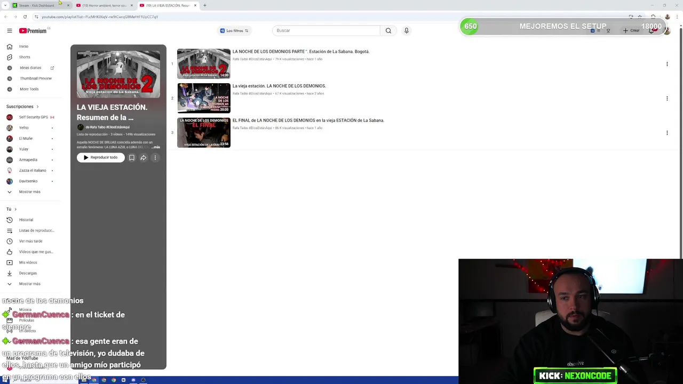
Task: Click the browser address bar URL
Action: (100, 17)
